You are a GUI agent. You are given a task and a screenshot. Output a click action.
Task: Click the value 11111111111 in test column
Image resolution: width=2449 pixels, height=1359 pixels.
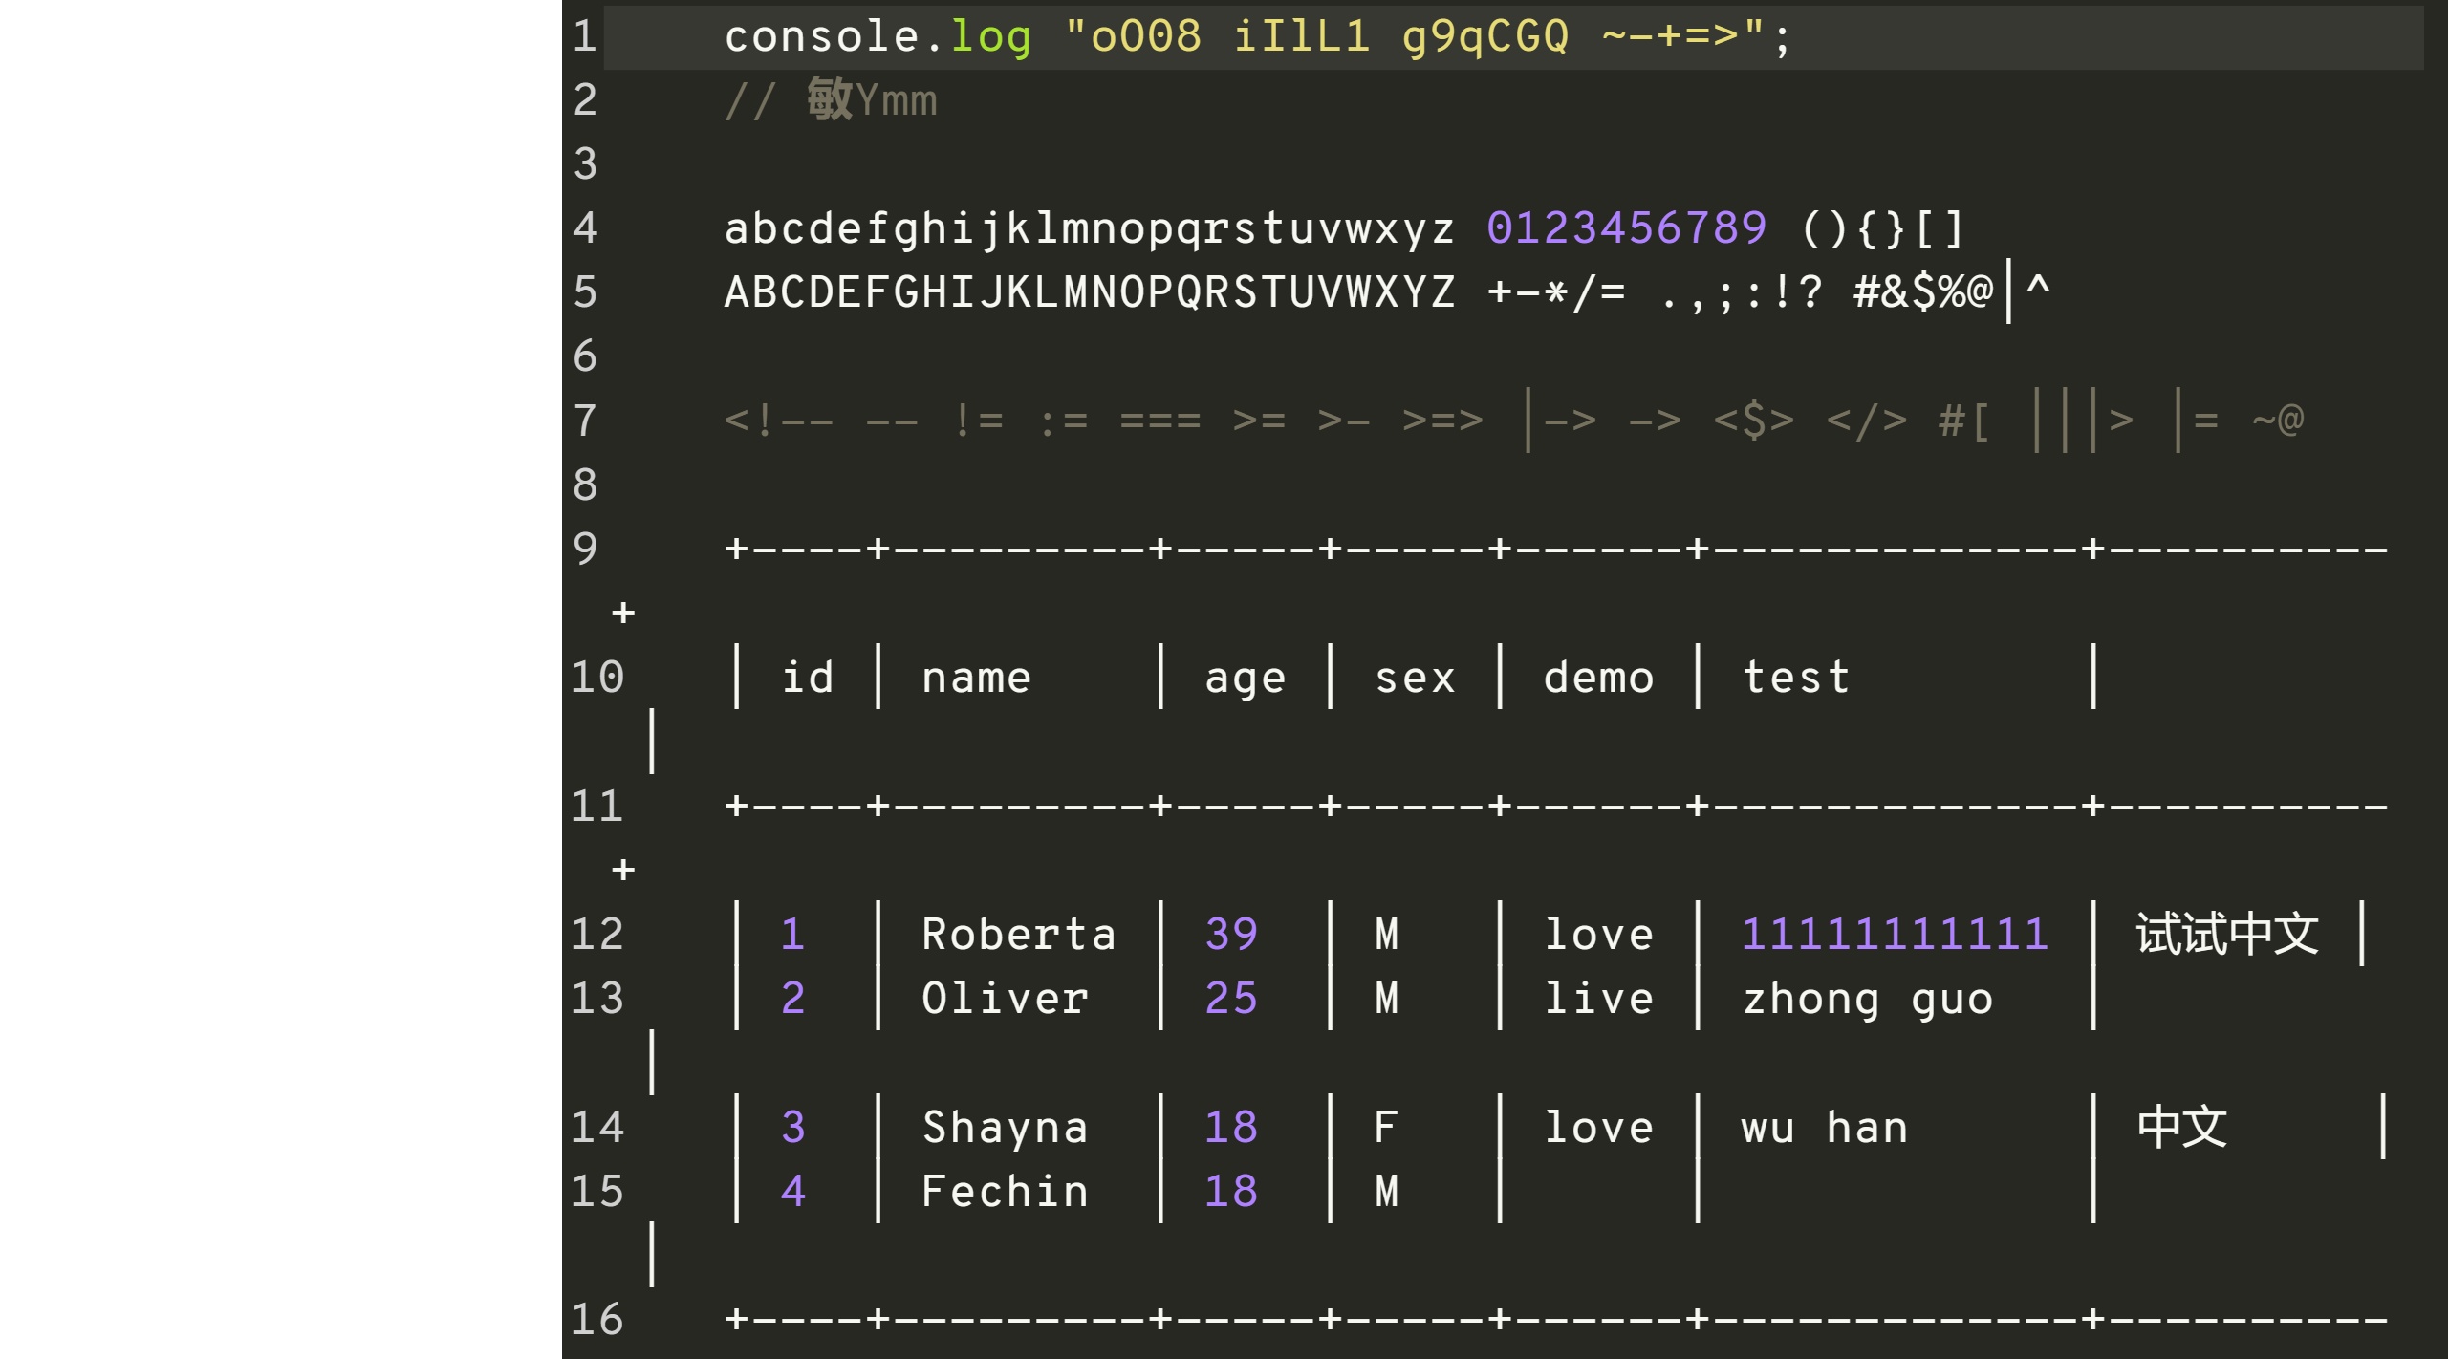(1896, 934)
